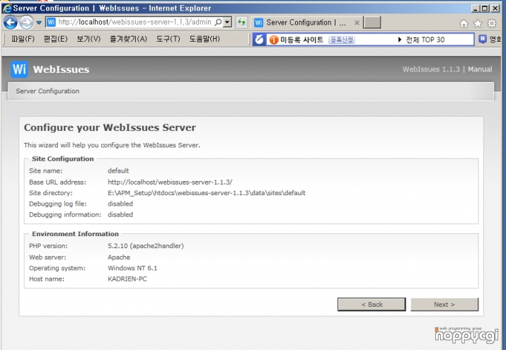Click the 전체 TOP 30 label

coord(425,40)
